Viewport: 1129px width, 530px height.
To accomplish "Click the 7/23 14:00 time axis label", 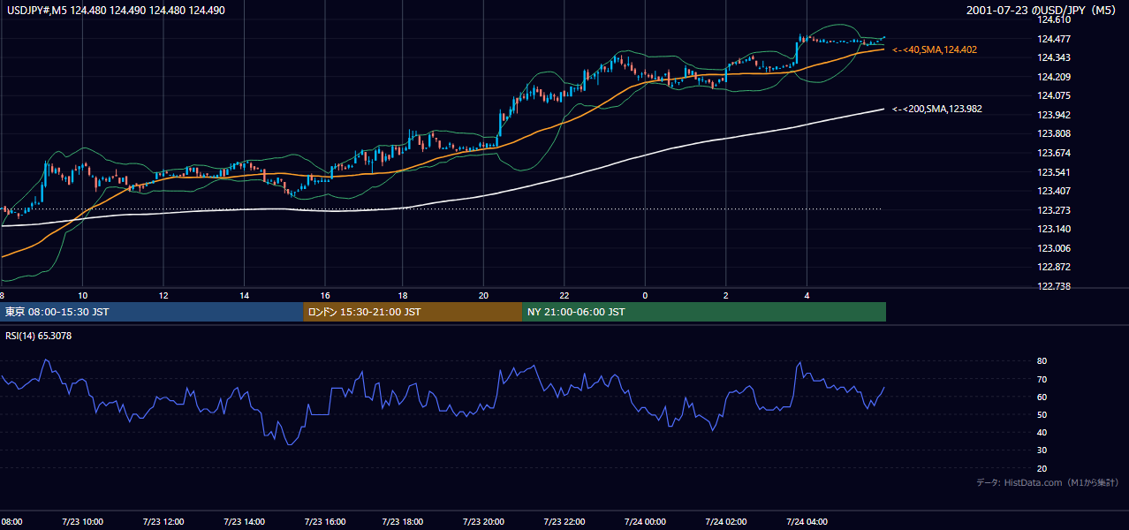I will 243,522.
